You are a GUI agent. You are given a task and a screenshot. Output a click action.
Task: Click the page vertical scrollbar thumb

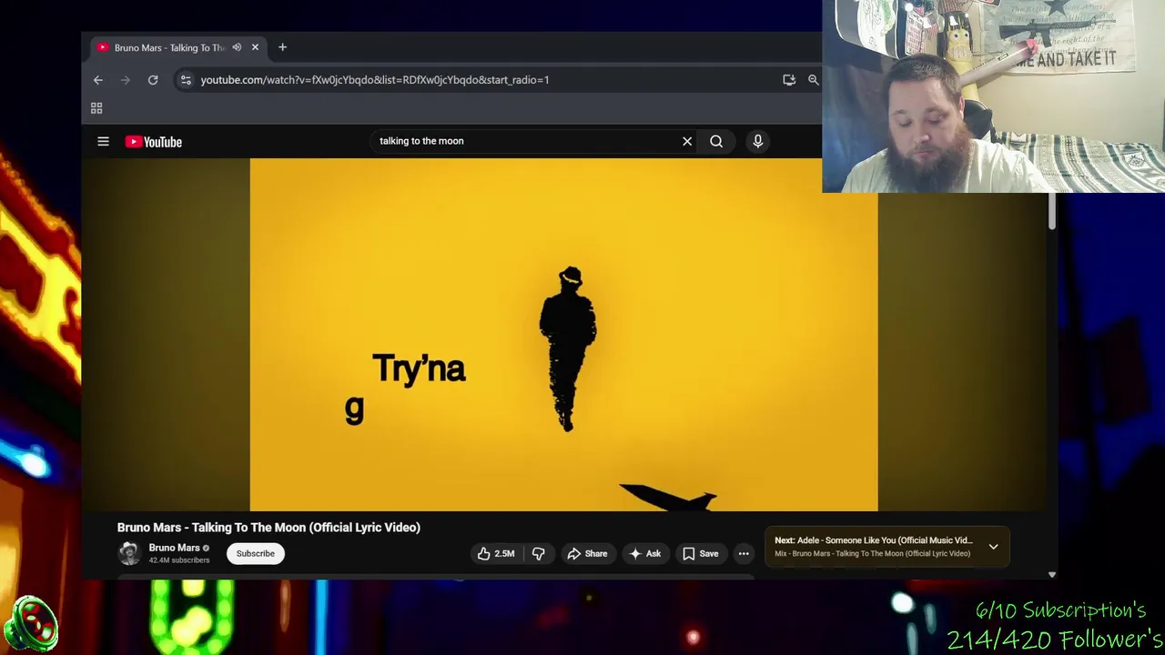(1051, 211)
